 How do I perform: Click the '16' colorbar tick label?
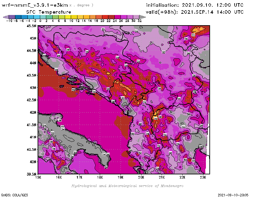(90, 21)
